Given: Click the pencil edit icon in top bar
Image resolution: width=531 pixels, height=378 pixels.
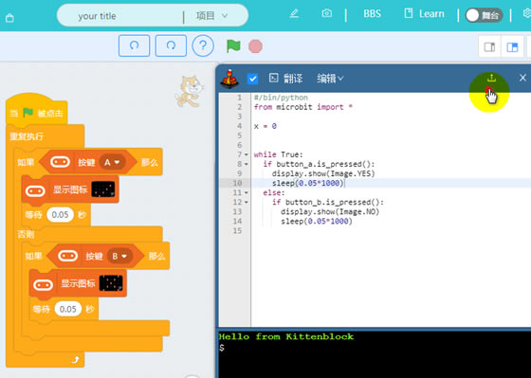Looking at the screenshot, I should [x=294, y=13].
